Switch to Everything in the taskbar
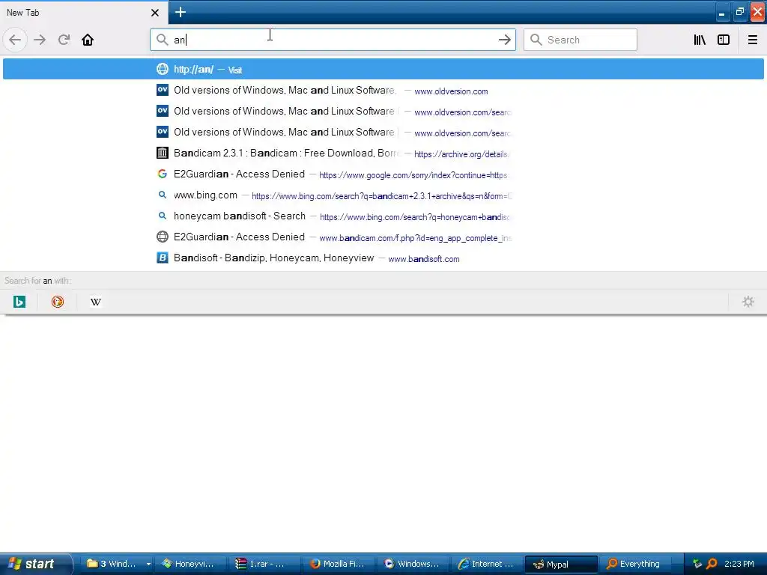 [636, 564]
